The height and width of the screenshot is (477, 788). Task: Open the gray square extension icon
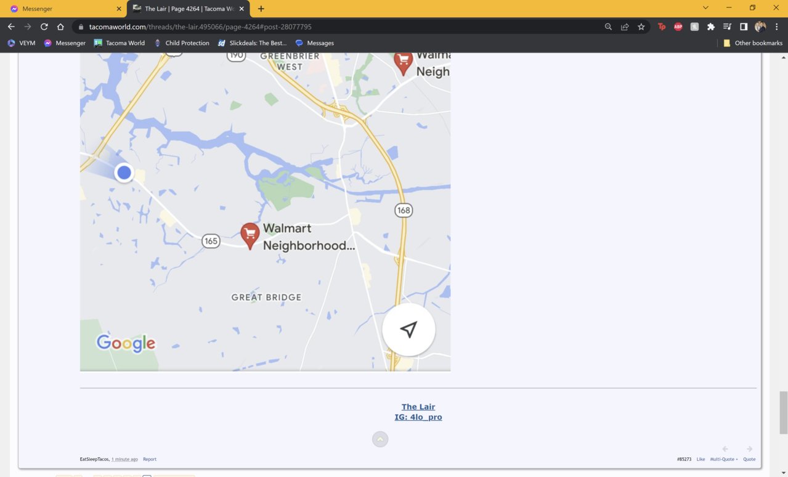(694, 26)
